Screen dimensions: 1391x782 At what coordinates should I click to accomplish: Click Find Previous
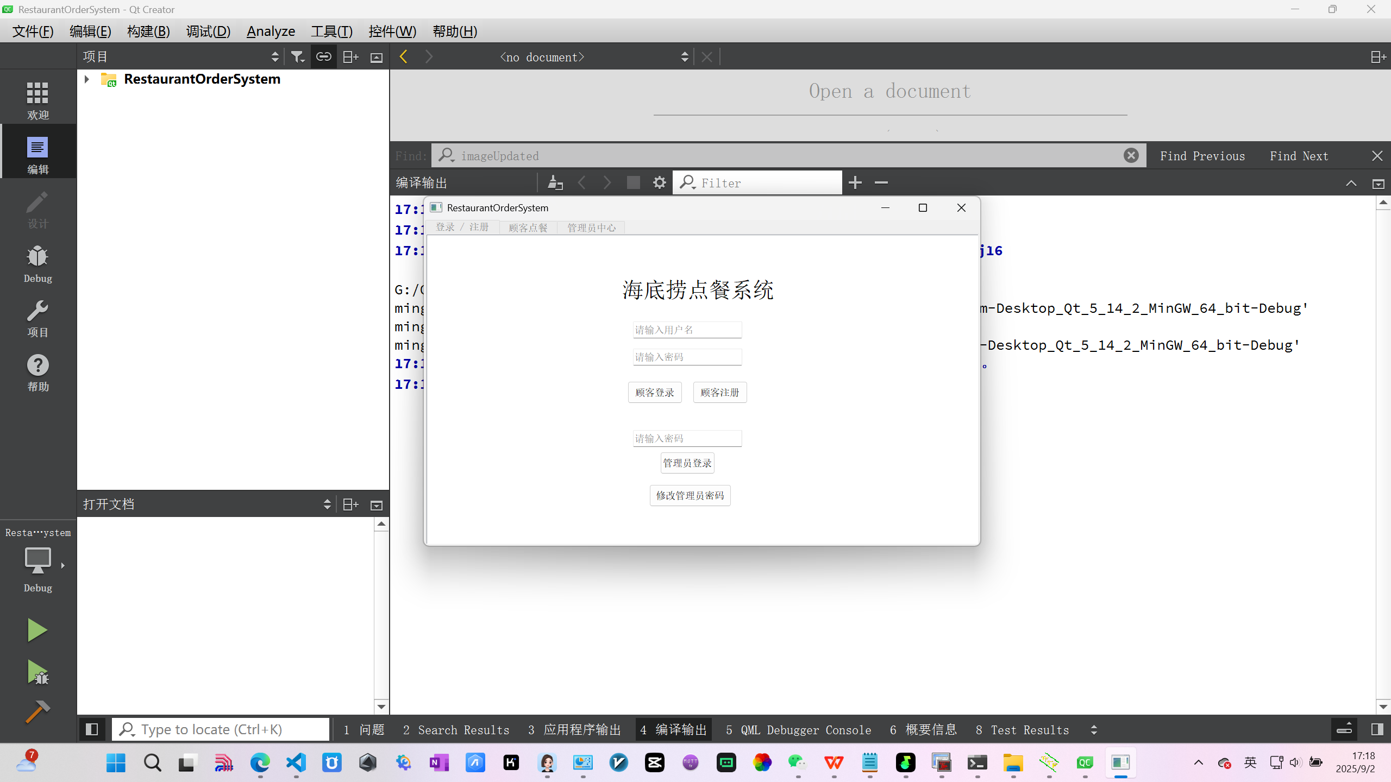pyautogui.click(x=1202, y=156)
